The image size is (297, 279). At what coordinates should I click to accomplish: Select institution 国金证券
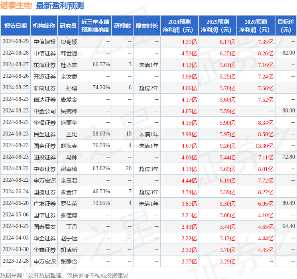45,146
